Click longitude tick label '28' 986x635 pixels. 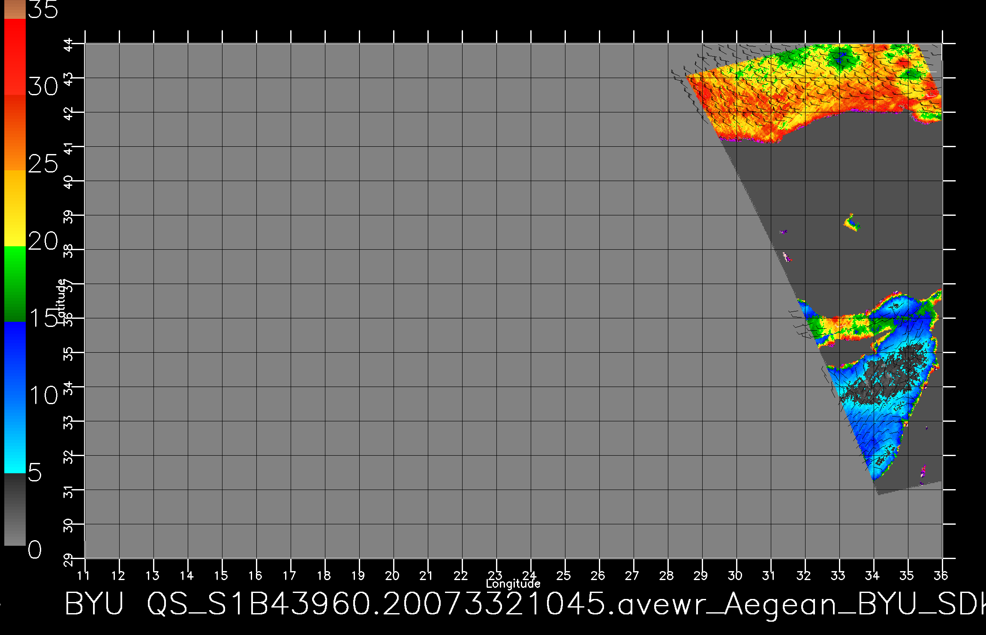coord(667,575)
